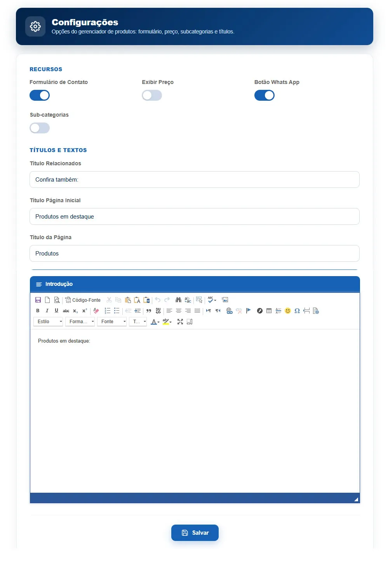Apply subscript formatting
388x574 pixels.
point(75,311)
